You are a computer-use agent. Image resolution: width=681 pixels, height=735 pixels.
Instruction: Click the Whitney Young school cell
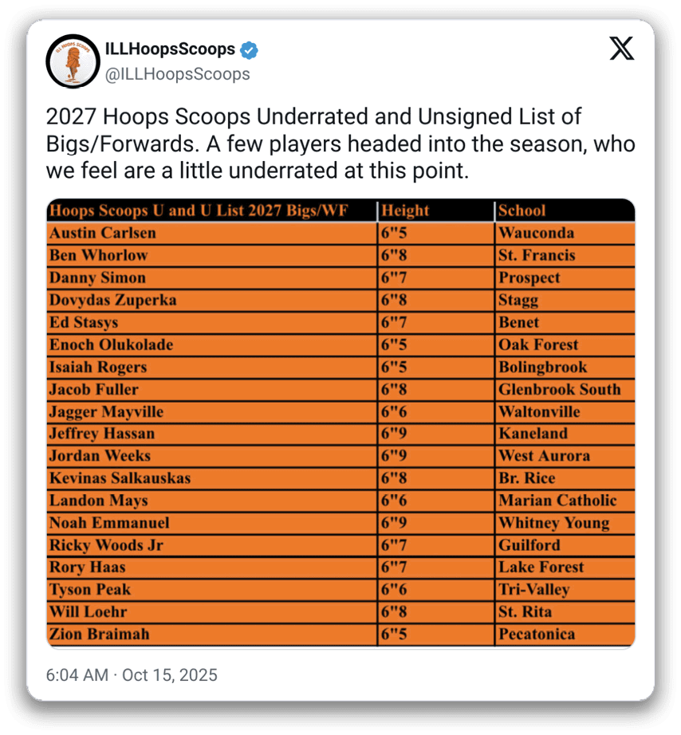point(553,523)
